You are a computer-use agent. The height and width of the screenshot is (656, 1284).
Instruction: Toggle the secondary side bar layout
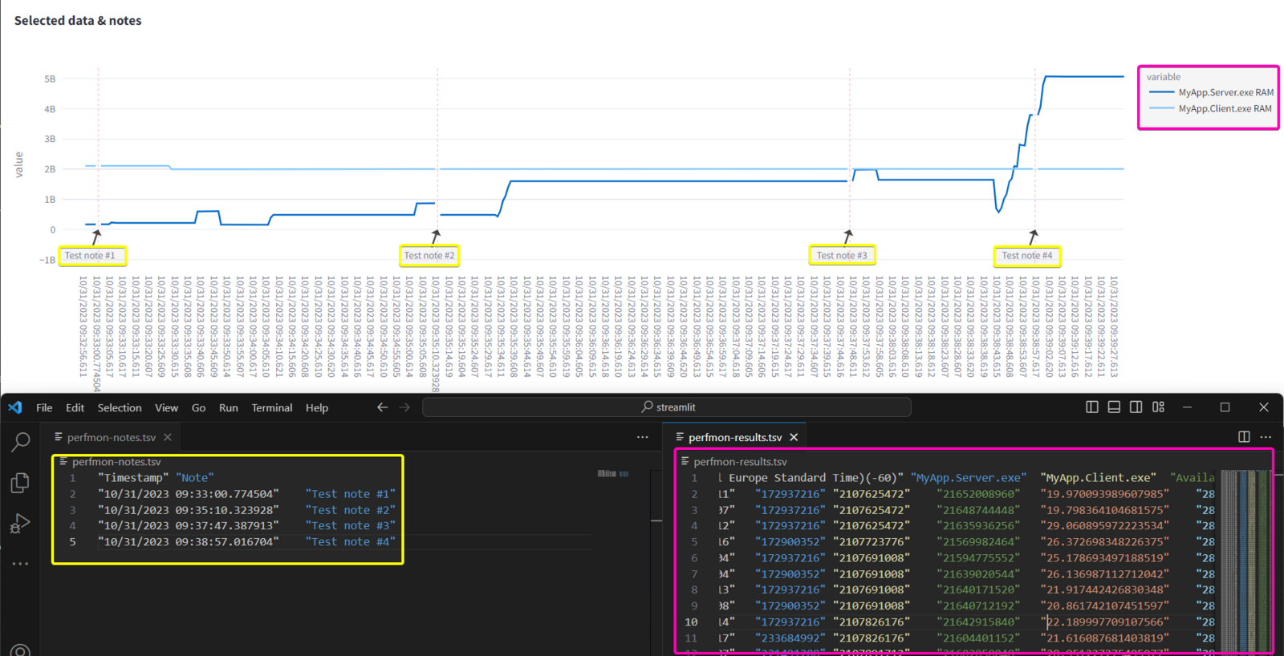pos(1136,407)
